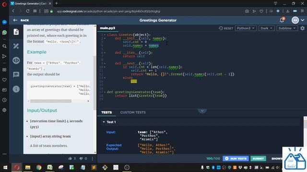307x172 pixels.
Task: Open downloads icon in browser toolbar
Action: 288,11
